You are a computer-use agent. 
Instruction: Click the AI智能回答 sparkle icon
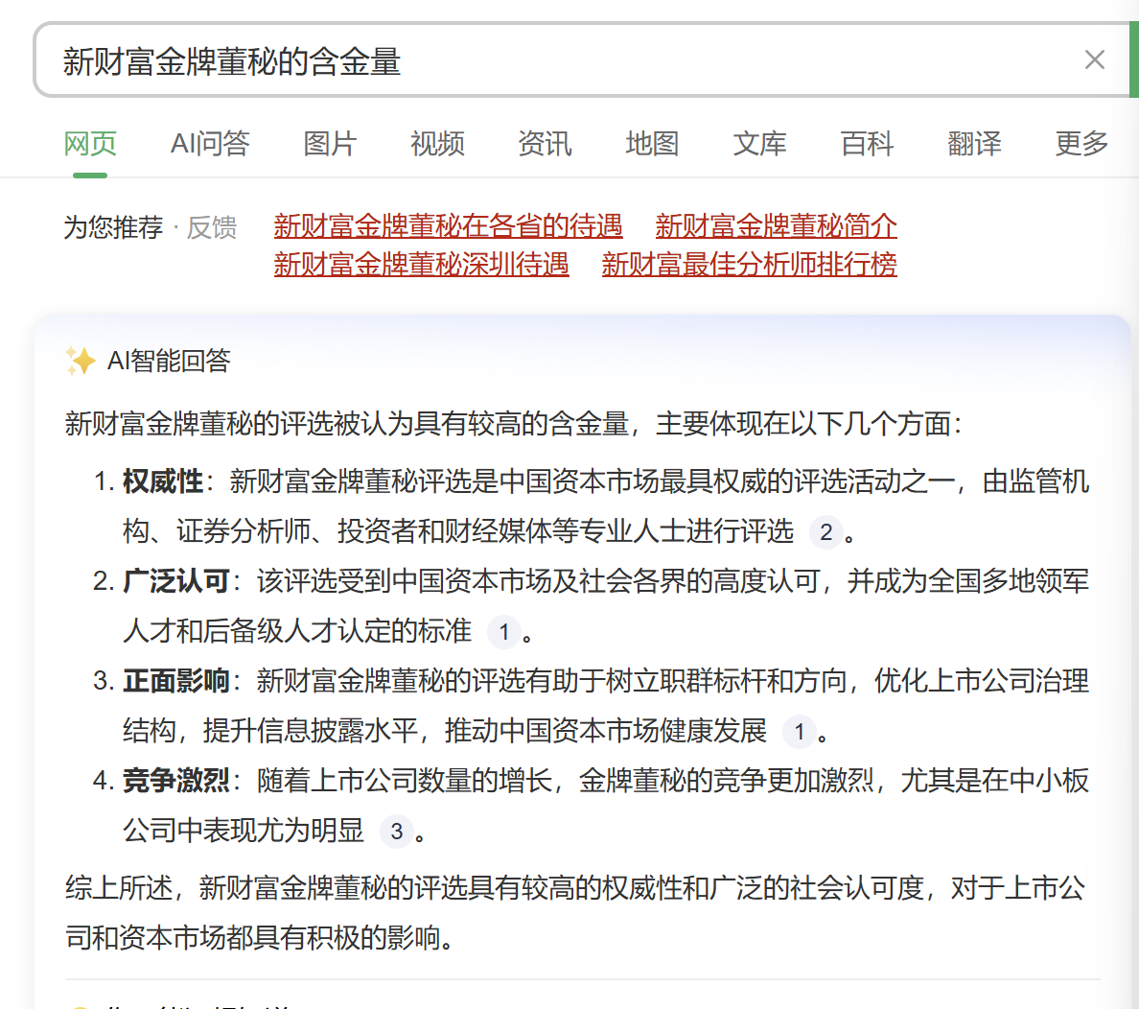pos(80,361)
